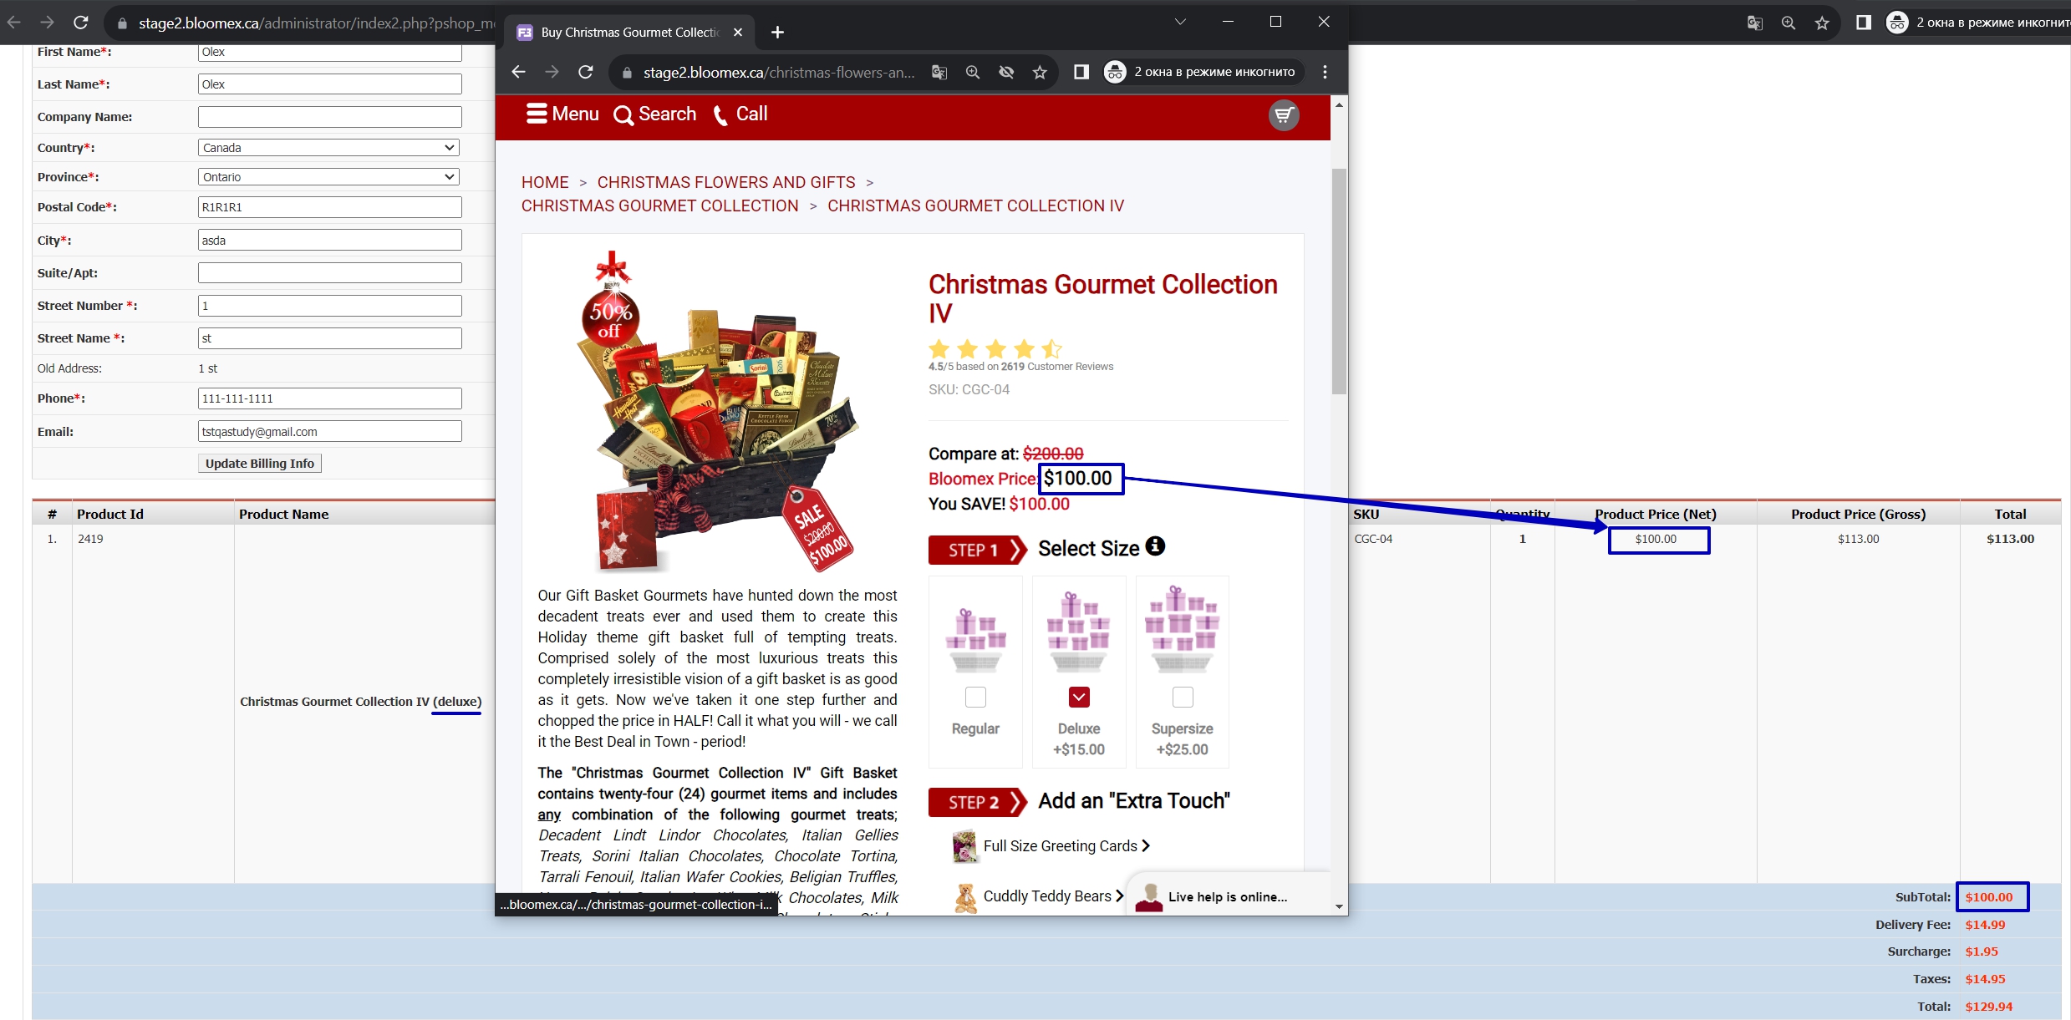Click Update Billing Info button
The width and height of the screenshot is (2071, 1020).
tap(260, 464)
